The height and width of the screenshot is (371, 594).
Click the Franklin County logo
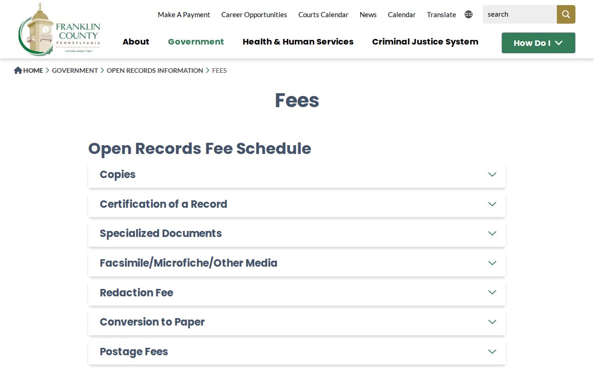click(59, 29)
